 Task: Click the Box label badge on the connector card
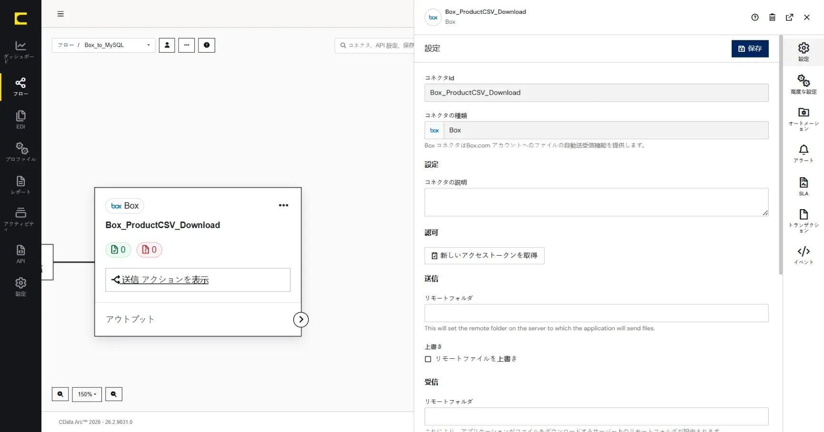(125, 206)
